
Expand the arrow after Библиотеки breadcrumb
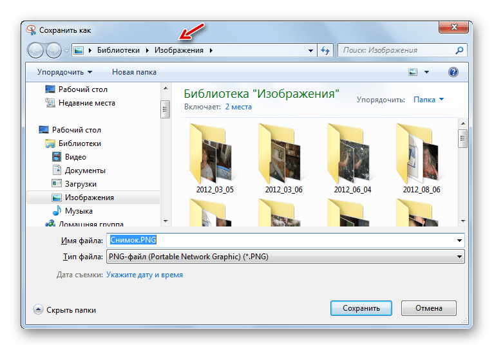coord(147,50)
